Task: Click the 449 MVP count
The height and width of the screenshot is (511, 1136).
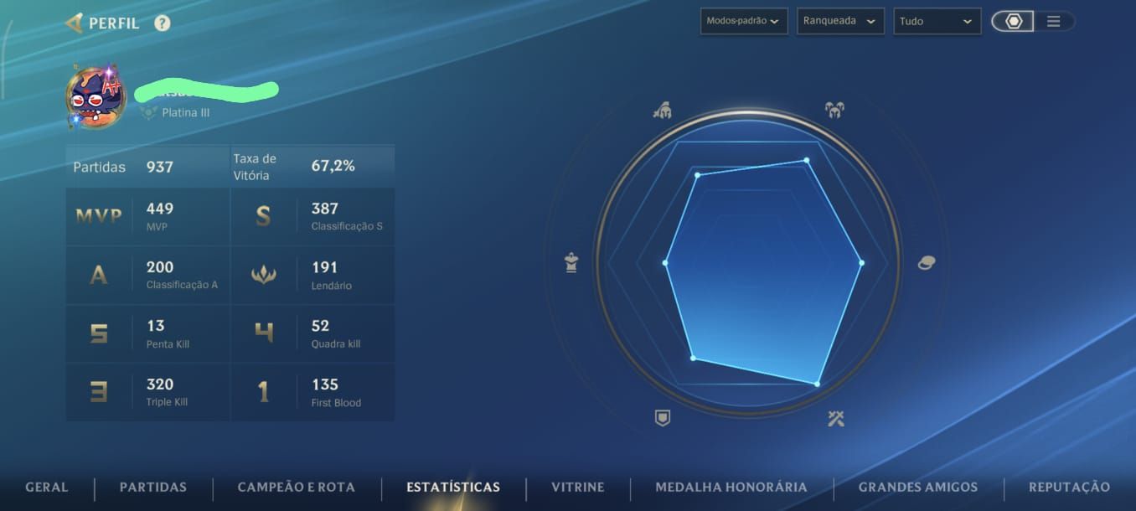Action: pos(160,209)
